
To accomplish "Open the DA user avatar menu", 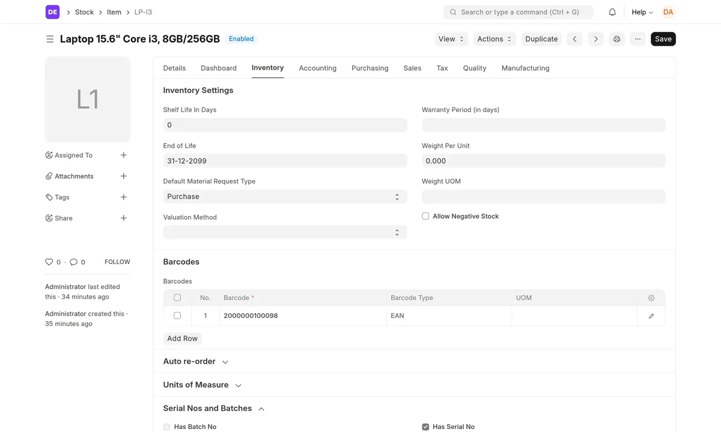I will pos(668,12).
